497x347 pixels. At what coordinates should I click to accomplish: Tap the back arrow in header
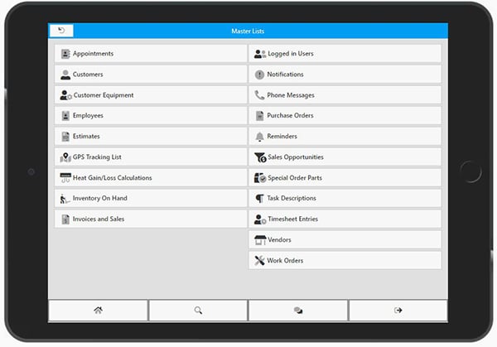coord(61,31)
